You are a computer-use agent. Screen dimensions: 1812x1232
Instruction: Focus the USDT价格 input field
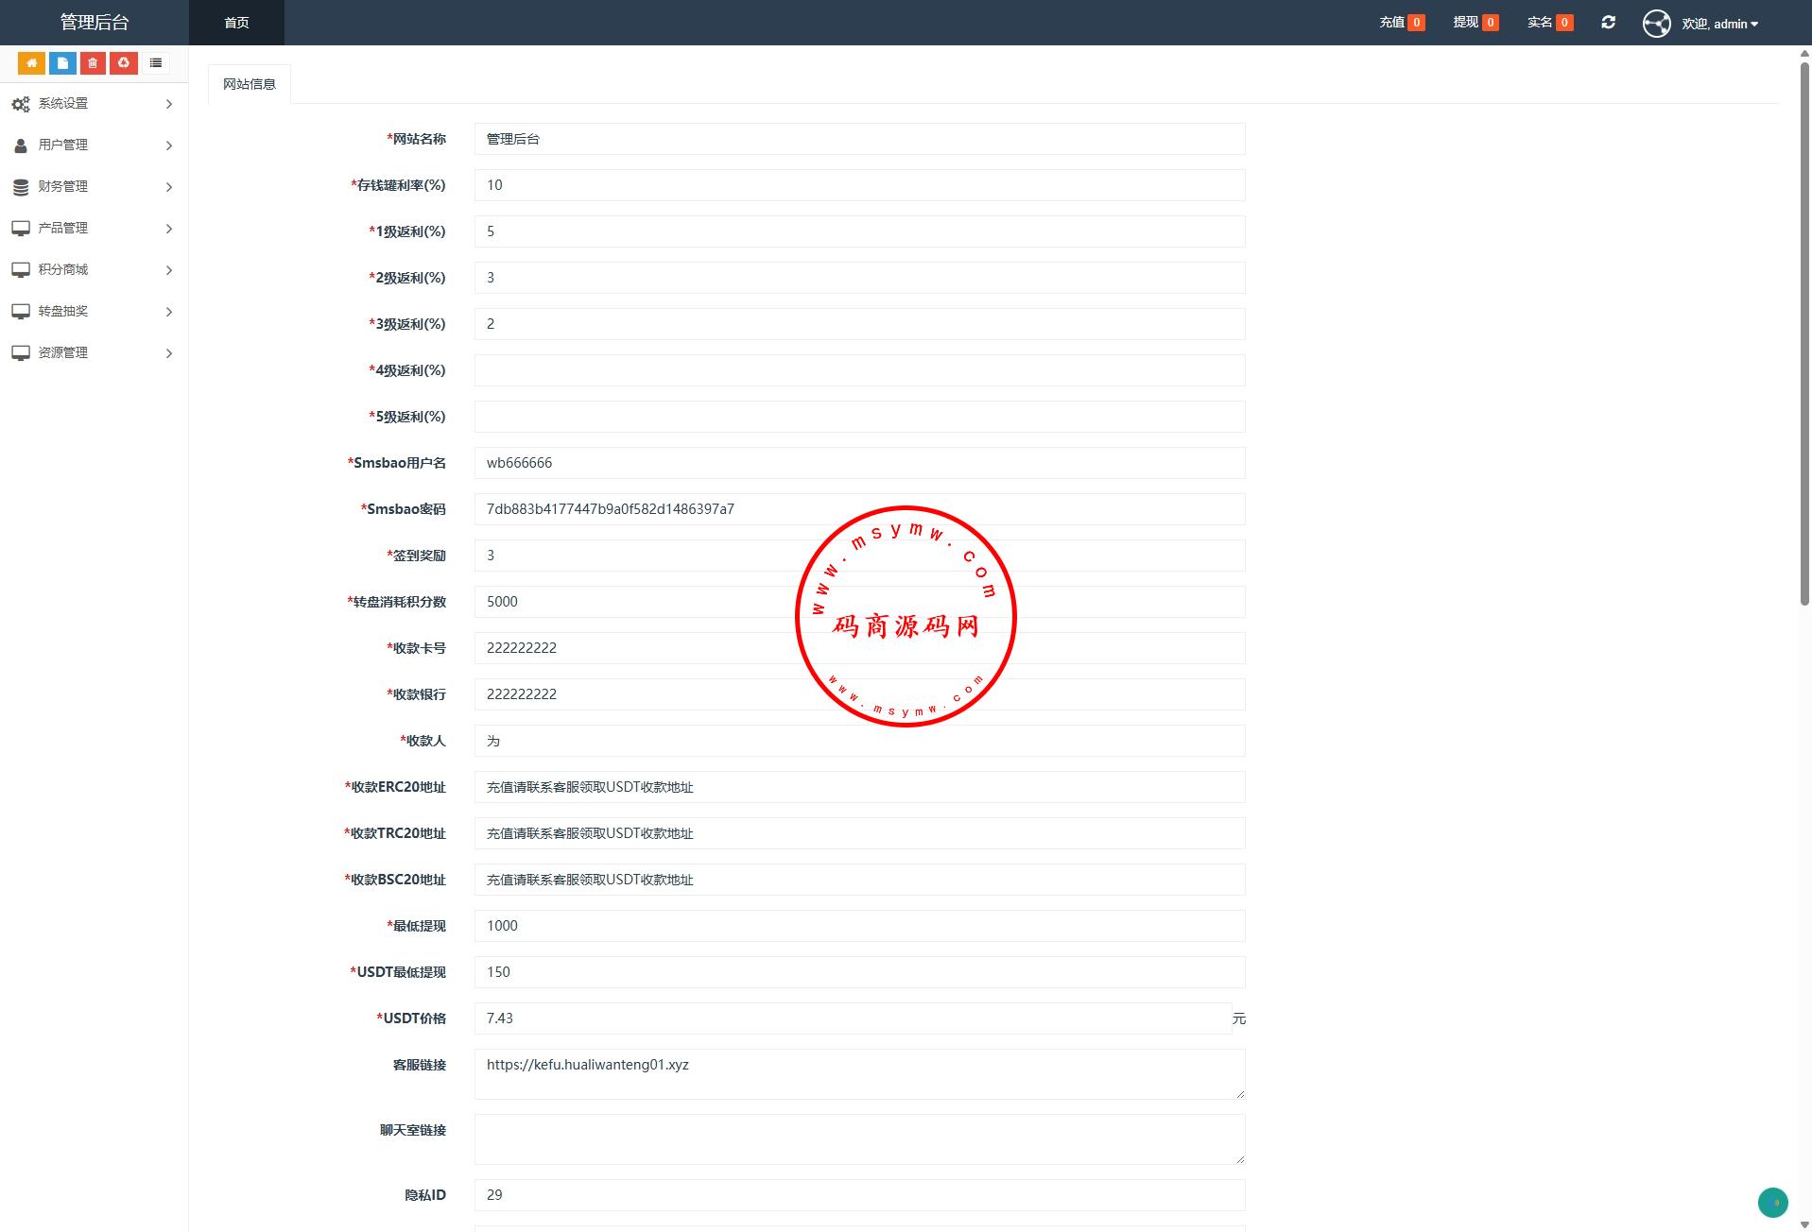(x=853, y=1018)
